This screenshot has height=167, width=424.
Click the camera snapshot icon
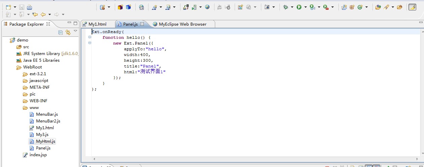[267, 7]
